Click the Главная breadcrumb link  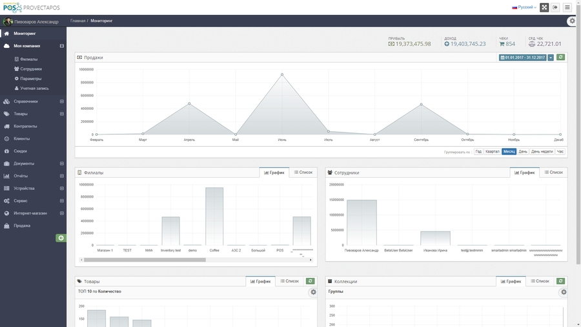coord(77,21)
